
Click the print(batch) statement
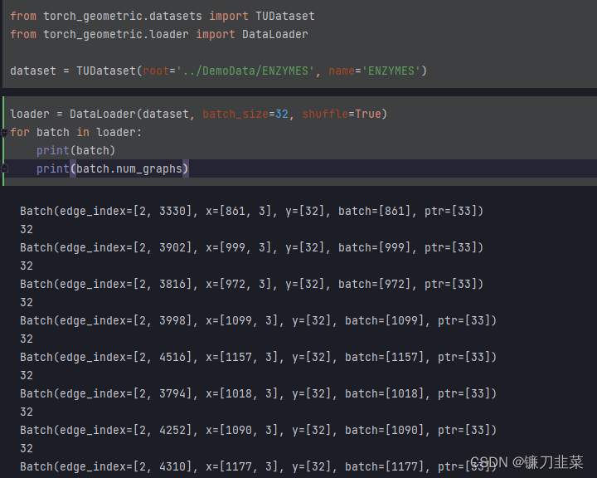(x=75, y=150)
